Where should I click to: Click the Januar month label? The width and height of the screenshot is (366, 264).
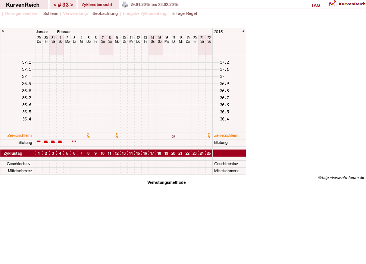pos(42,32)
